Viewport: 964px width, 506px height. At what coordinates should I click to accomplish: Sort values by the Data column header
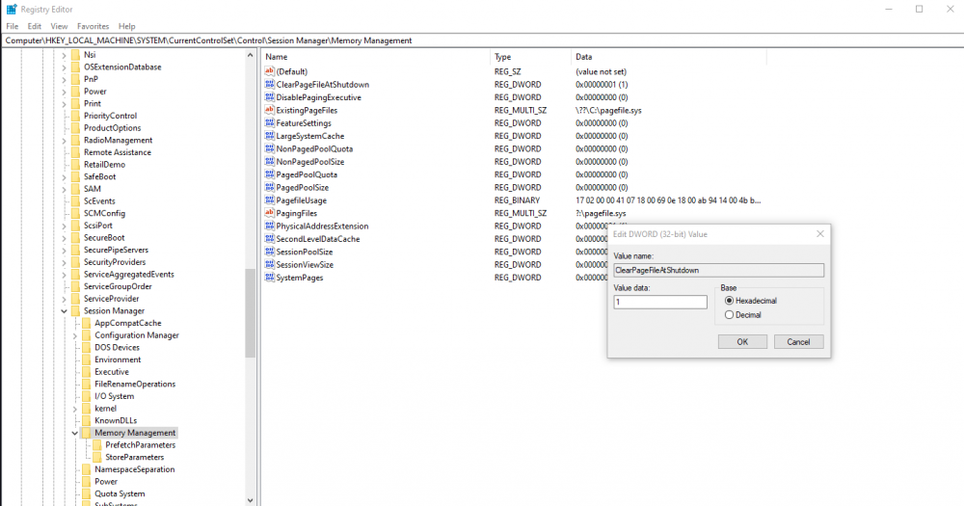(x=669, y=57)
